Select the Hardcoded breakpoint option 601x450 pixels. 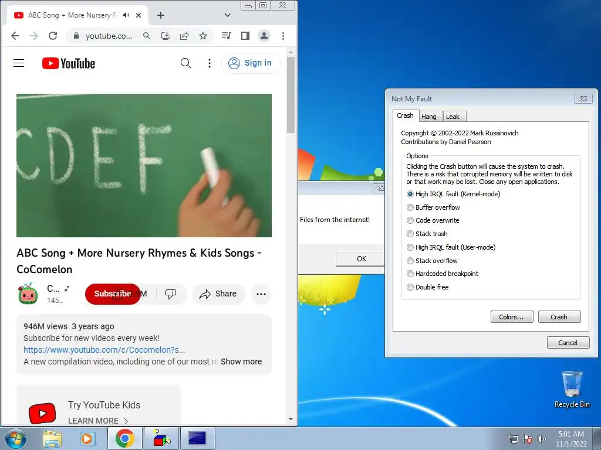[x=443, y=274]
